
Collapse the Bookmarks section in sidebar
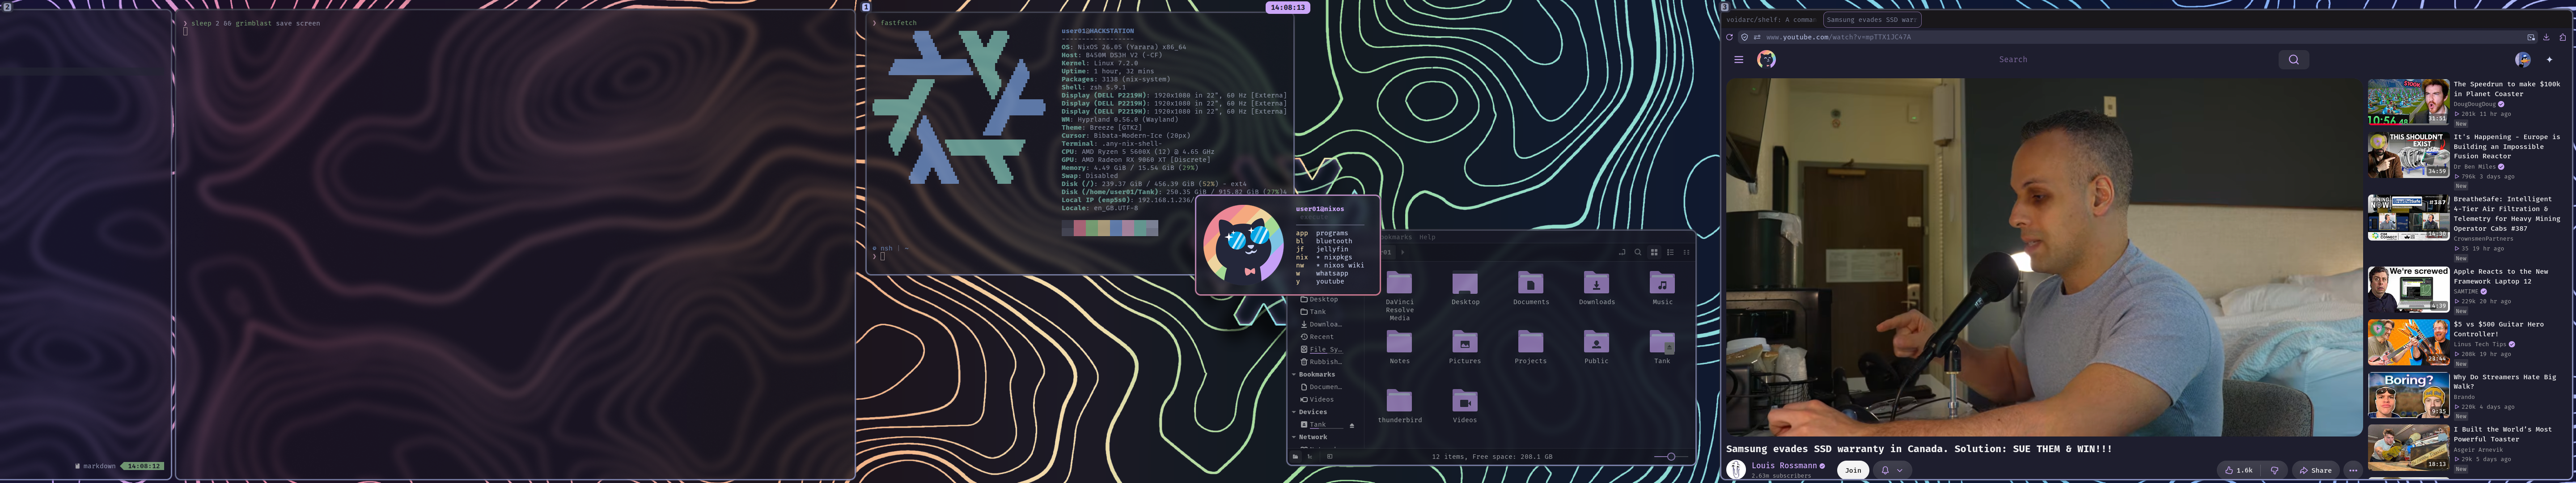(x=1294, y=375)
